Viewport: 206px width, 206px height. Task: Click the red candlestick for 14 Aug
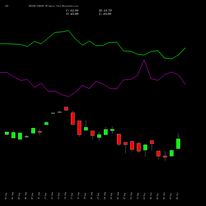[66, 109]
